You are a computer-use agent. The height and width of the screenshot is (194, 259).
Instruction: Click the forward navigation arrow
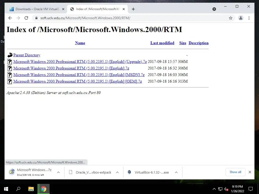18,18
